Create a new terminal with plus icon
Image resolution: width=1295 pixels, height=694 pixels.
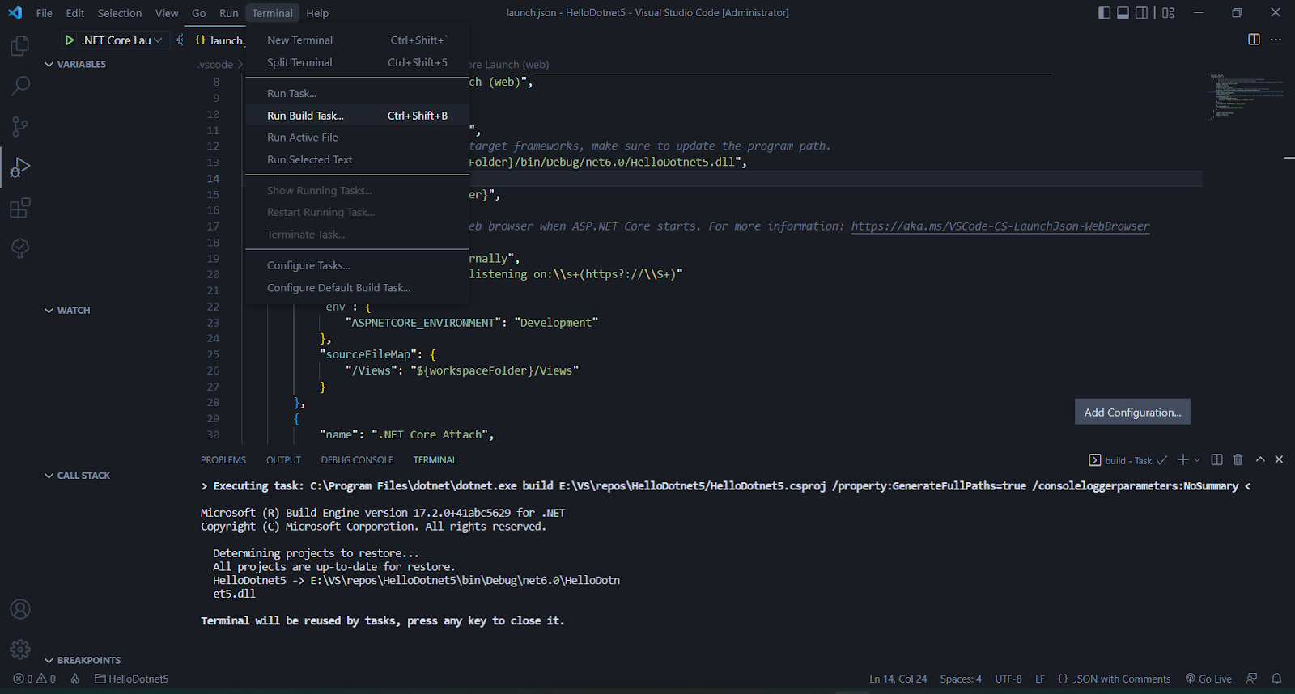(x=1183, y=459)
